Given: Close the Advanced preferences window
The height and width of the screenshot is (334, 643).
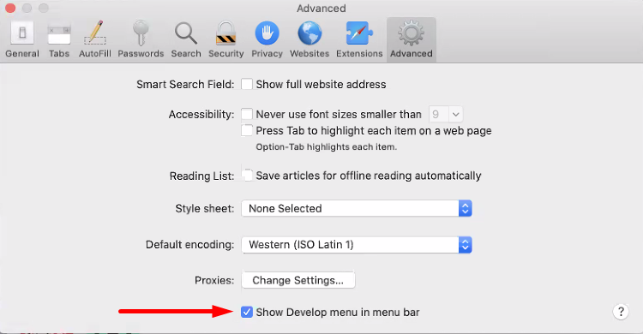Looking at the screenshot, I should coord(9,8).
